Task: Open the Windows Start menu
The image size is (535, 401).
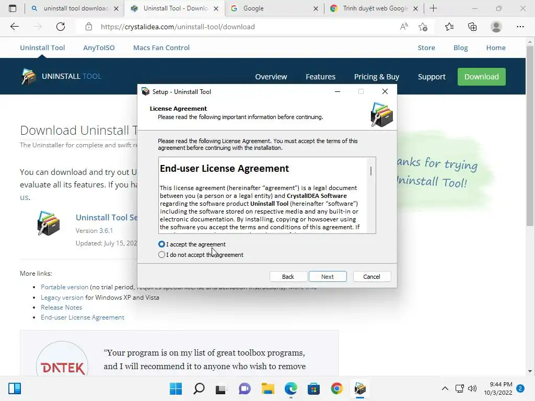Action: pyautogui.click(x=176, y=388)
